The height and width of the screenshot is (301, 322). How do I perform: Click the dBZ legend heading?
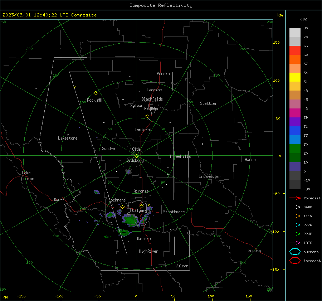pos(303,19)
